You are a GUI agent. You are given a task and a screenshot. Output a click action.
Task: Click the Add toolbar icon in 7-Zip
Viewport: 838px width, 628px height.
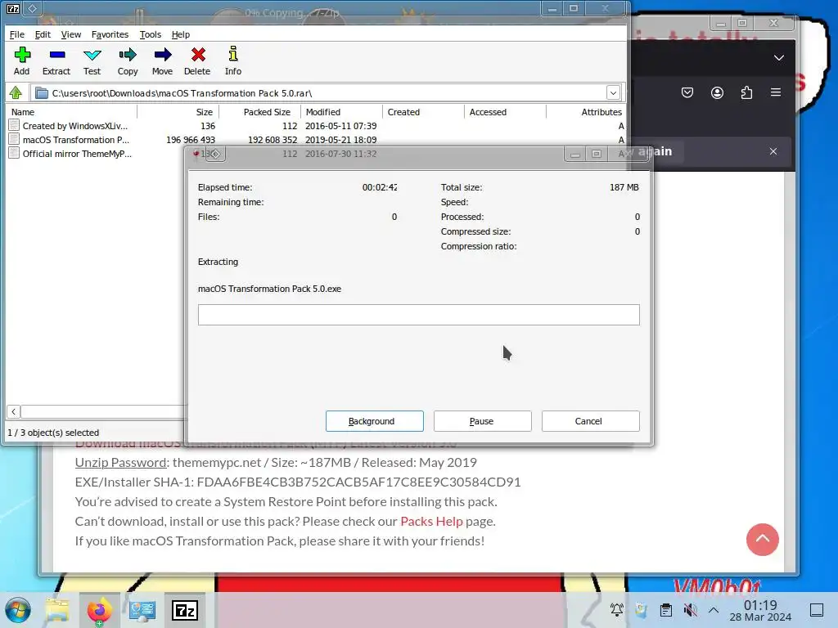[22, 61]
